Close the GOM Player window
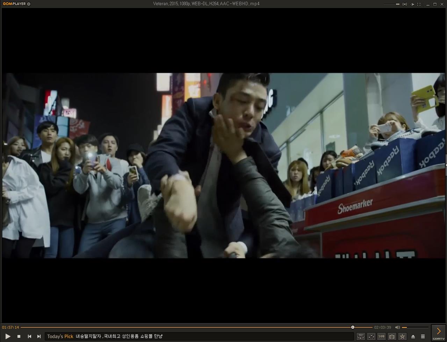The width and height of the screenshot is (447, 342). click(x=442, y=4)
